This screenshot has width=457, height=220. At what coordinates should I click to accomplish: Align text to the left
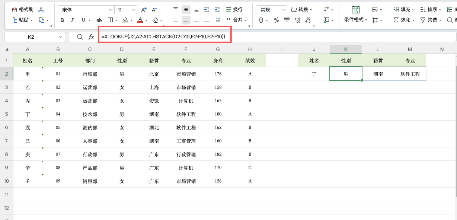pyautogui.click(x=176, y=20)
